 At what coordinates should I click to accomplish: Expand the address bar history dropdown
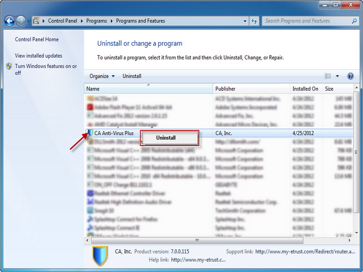[x=245, y=21]
